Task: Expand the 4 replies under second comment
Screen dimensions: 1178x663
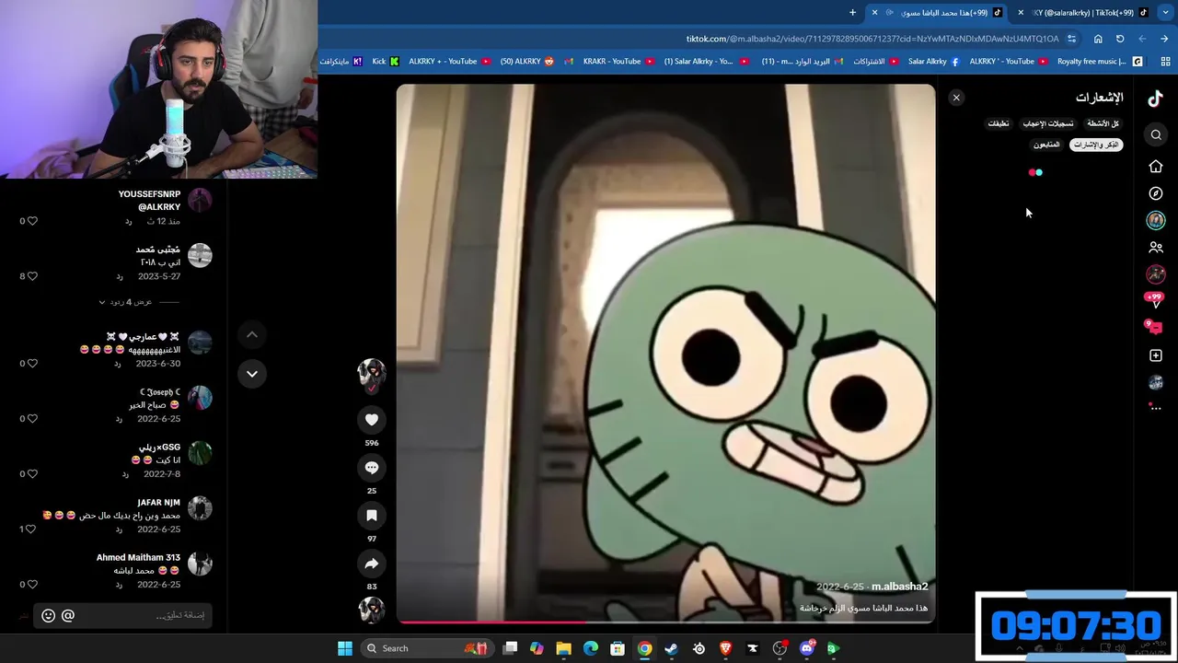Action: (x=126, y=302)
